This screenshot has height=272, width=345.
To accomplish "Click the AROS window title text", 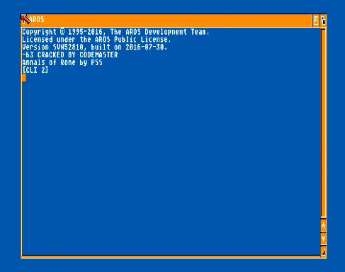I will [x=37, y=19].
